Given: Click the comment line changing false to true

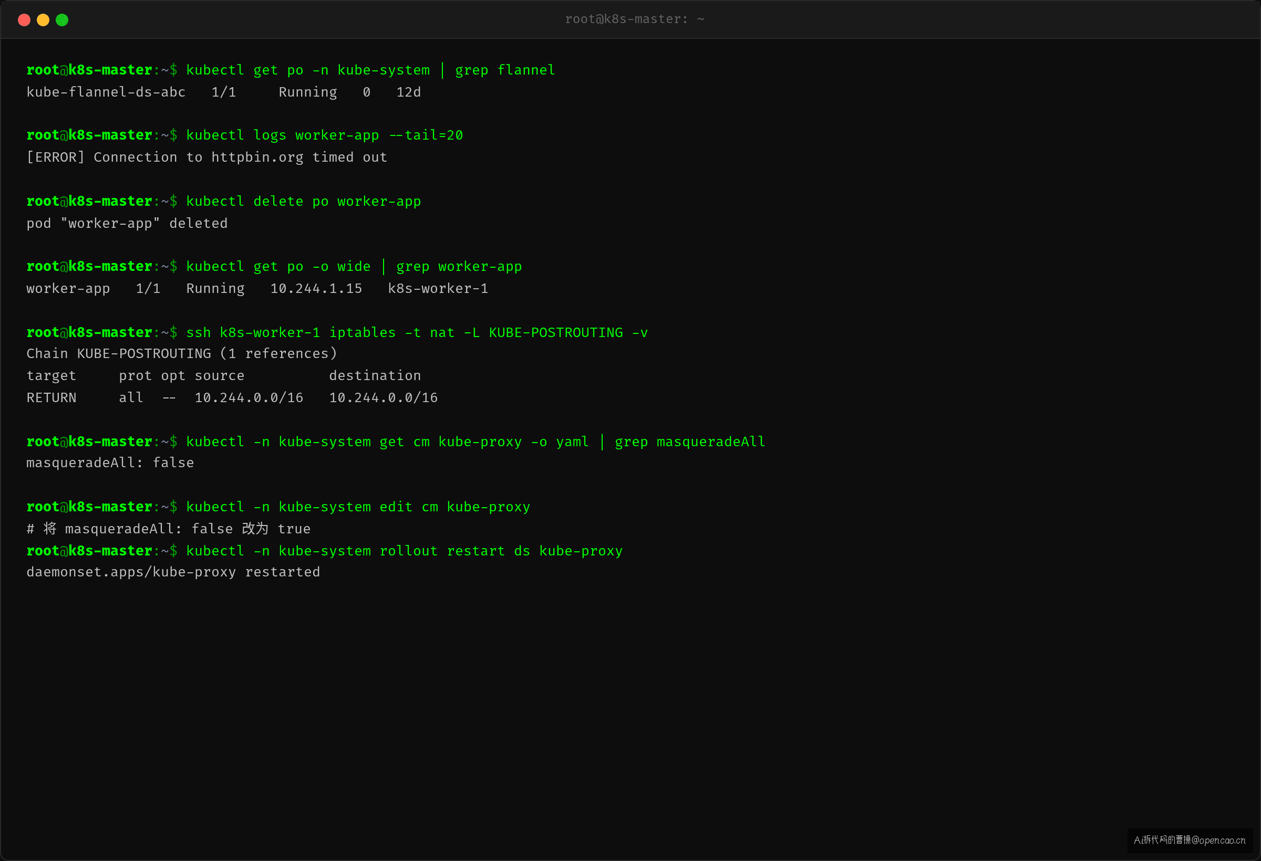Looking at the screenshot, I should (169, 529).
